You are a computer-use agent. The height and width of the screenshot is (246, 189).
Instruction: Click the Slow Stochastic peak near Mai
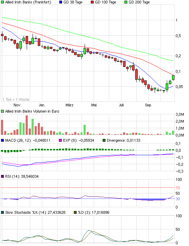point(89,231)
